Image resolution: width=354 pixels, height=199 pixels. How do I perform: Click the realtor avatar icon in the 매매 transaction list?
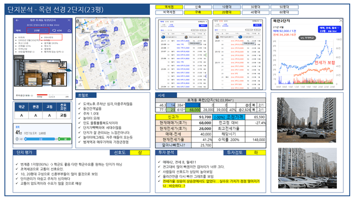click(x=163, y=37)
